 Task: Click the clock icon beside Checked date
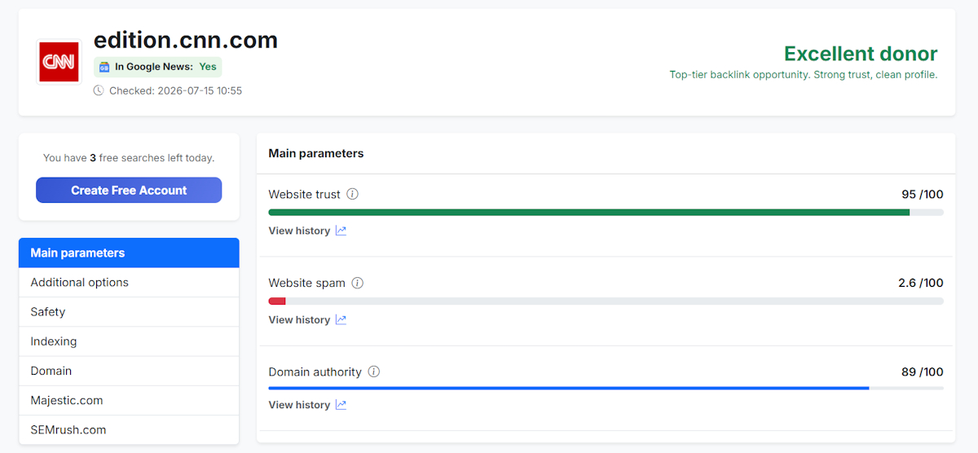(99, 90)
